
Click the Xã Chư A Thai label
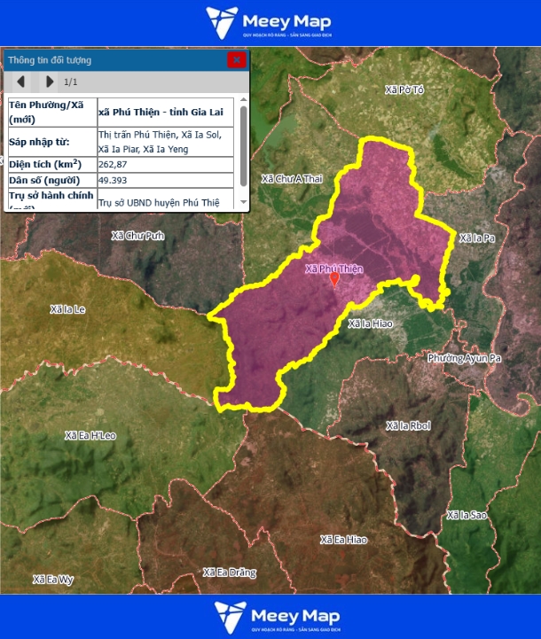[292, 179]
